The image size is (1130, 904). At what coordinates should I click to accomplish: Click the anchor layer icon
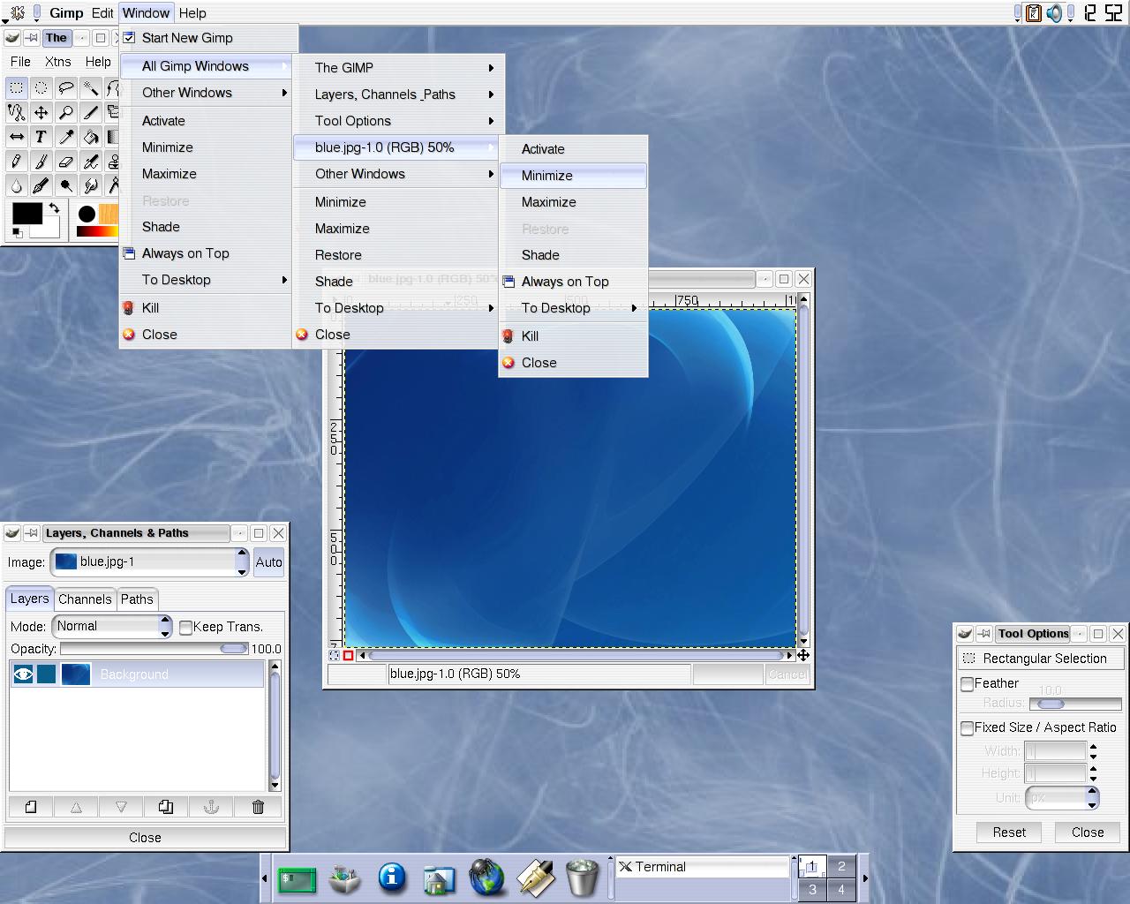[x=211, y=807]
